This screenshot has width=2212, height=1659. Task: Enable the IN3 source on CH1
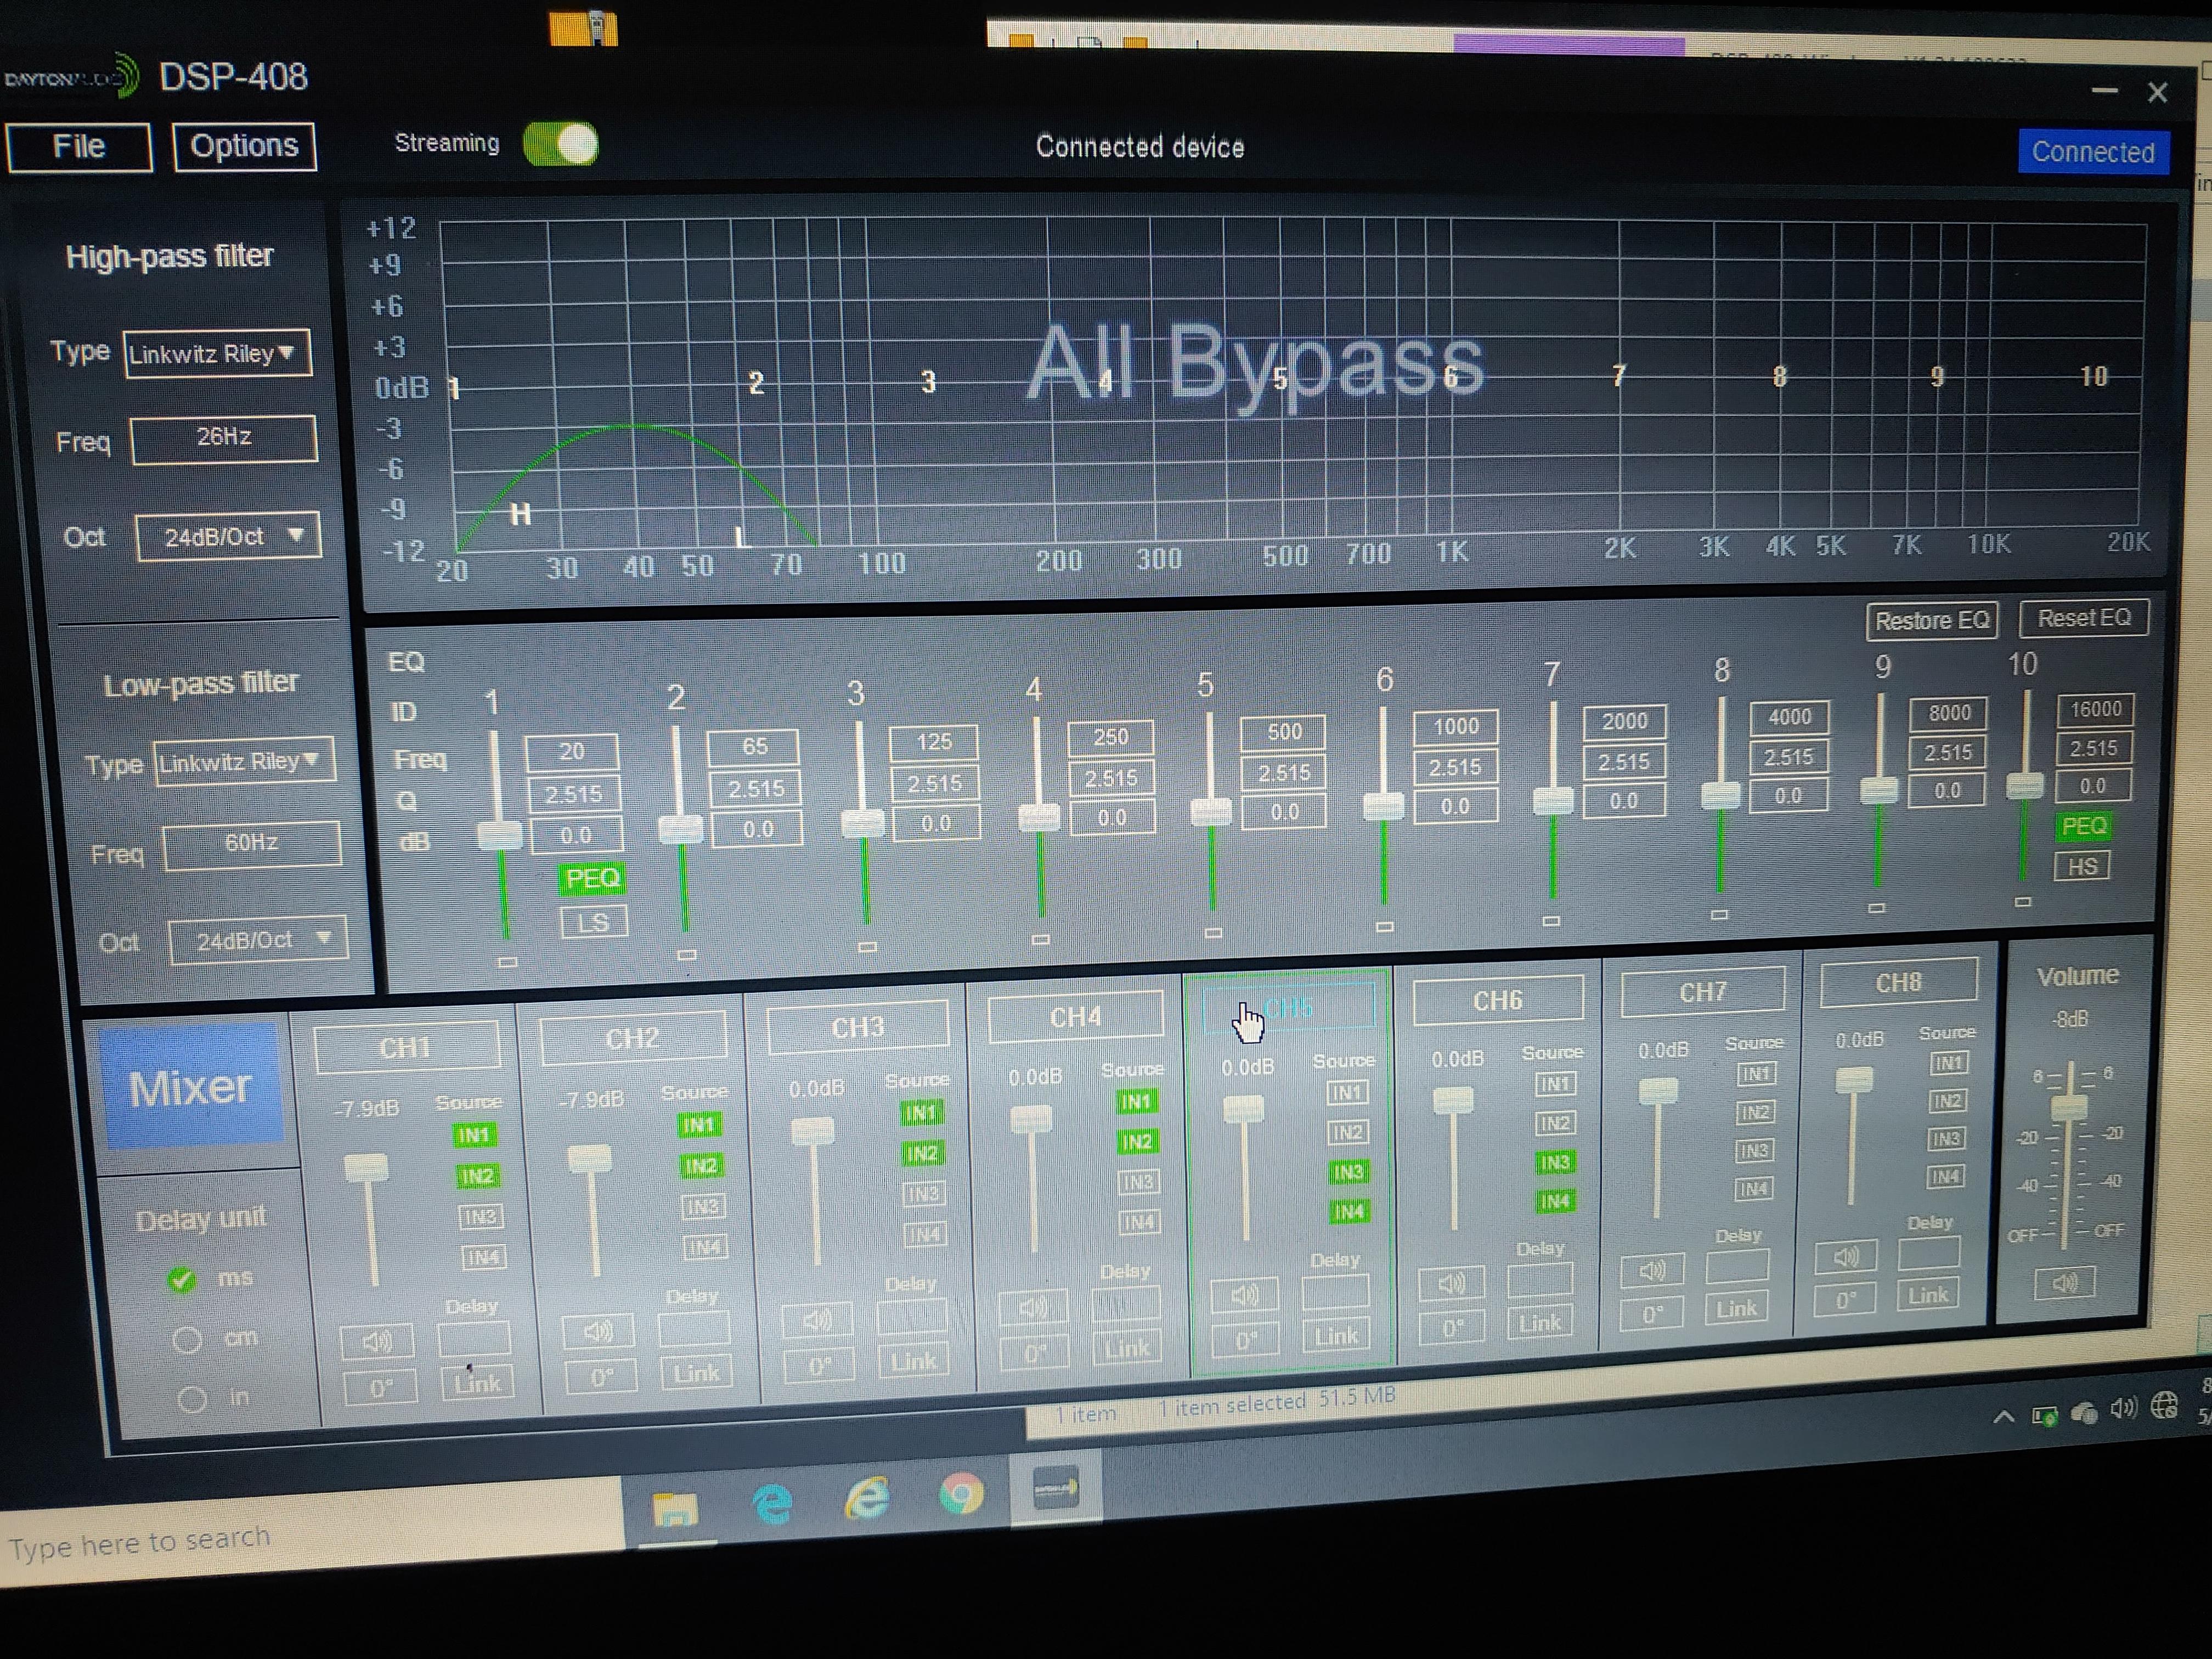coord(480,1217)
